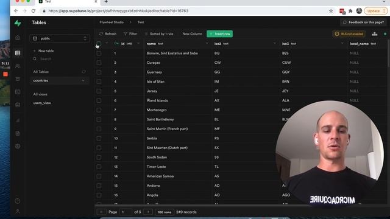Click Flywheel Studio breadcrumb
Image resolution: width=390 pixels, height=219 pixels.
coord(112,22)
